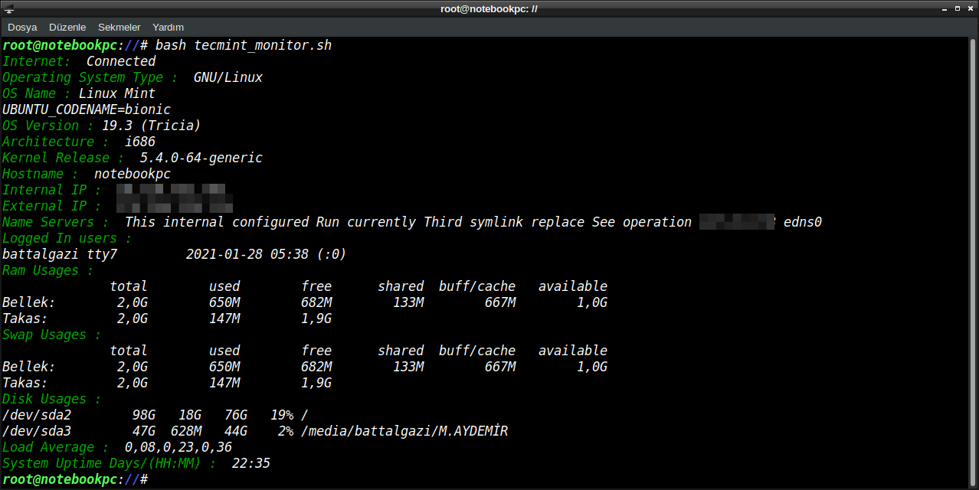Click the terminal's vertical scrollbar
The width and height of the screenshot is (979, 490).
(971, 262)
